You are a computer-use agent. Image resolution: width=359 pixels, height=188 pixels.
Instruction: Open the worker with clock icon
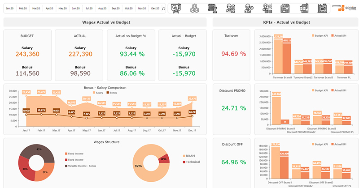tap(249, 9)
